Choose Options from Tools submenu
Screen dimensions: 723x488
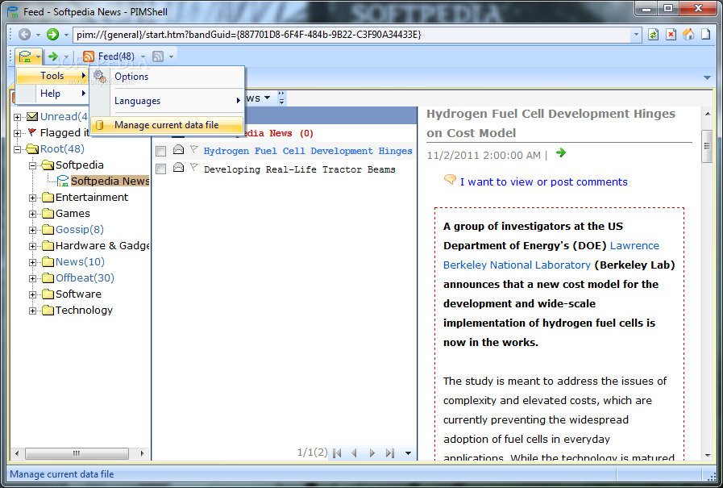click(167, 77)
